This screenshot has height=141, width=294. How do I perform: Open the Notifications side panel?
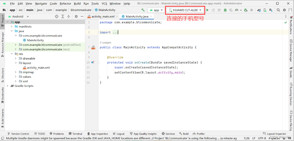(x=291, y=25)
